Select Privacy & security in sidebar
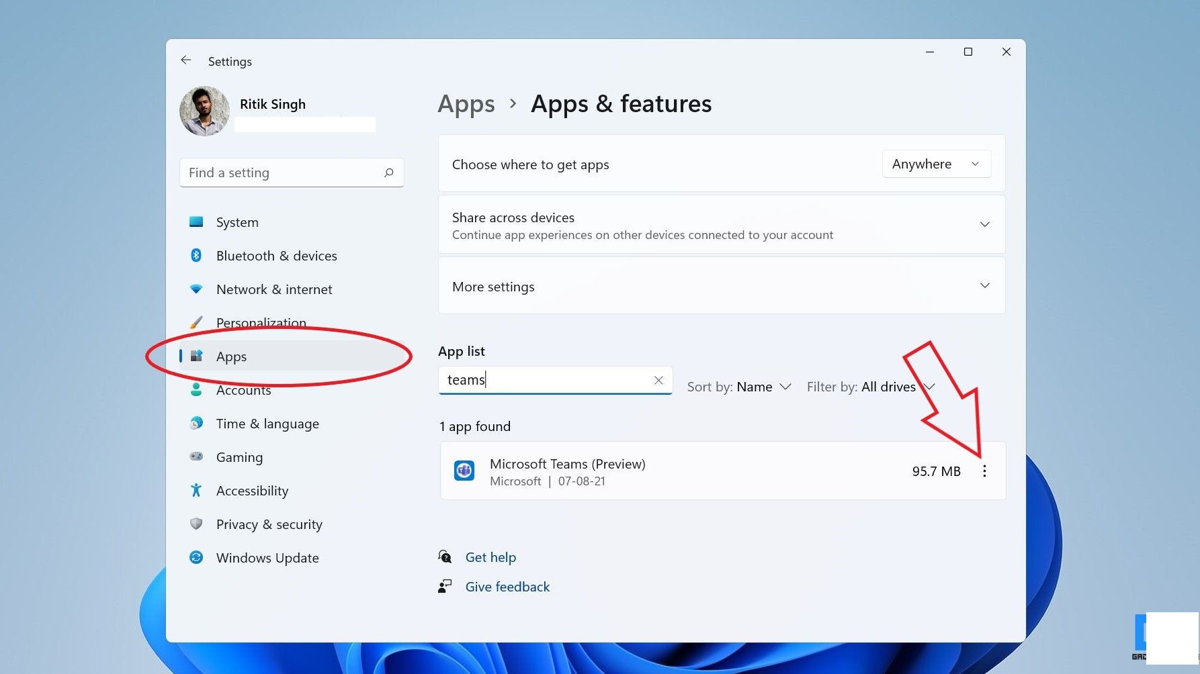The width and height of the screenshot is (1200, 674). (x=269, y=524)
